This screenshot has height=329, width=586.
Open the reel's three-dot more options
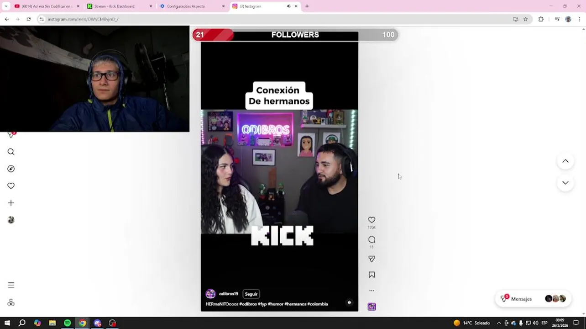(371, 291)
